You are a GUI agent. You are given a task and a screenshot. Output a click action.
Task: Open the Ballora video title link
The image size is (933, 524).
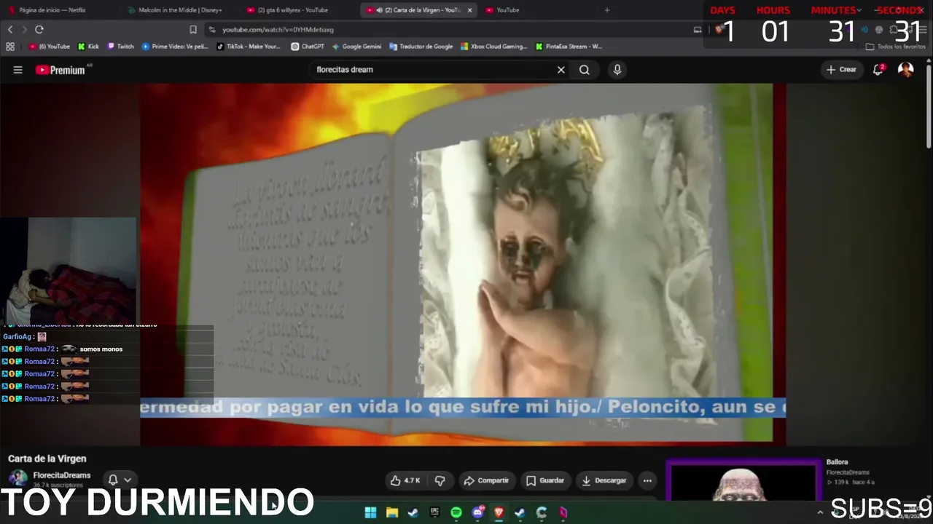[x=838, y=462]
